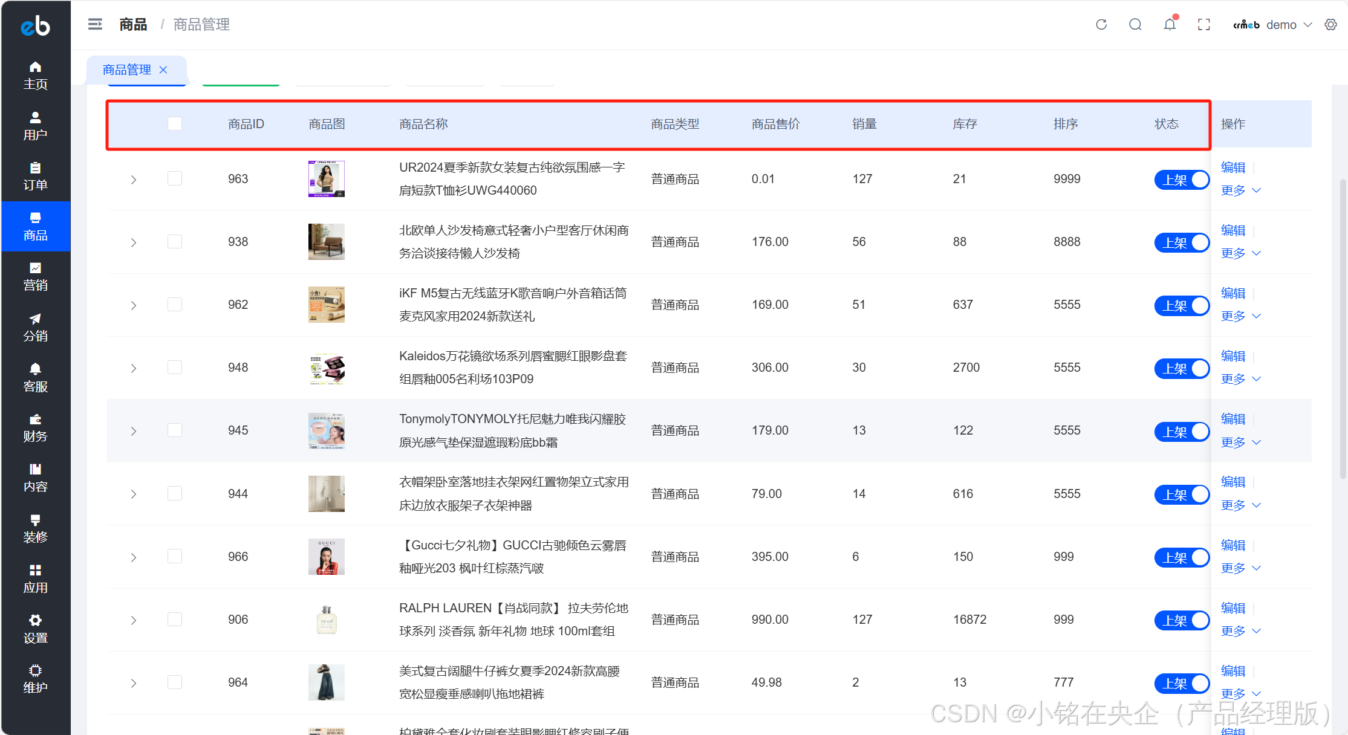The image size is (1348, 735).
Task: Toggle 上架 switch for product 963
Action: [1182, 180]
